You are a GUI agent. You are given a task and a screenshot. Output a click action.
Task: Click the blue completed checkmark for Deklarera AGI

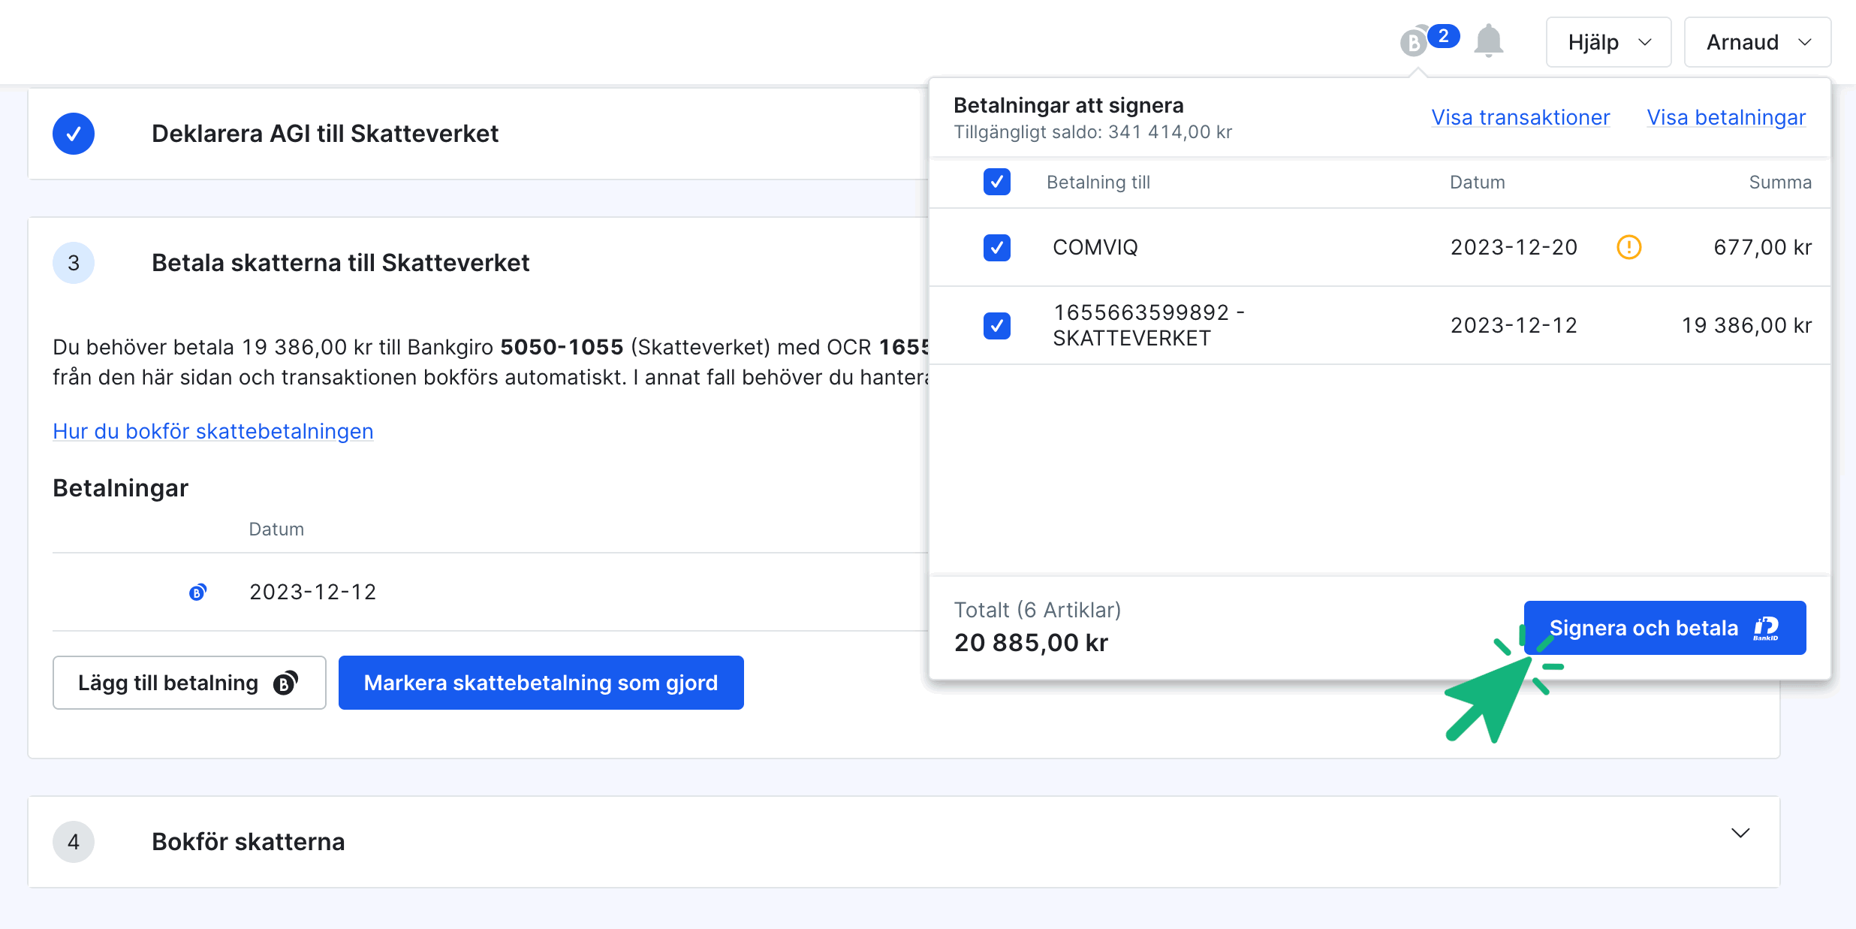click(x=74, y=134)
